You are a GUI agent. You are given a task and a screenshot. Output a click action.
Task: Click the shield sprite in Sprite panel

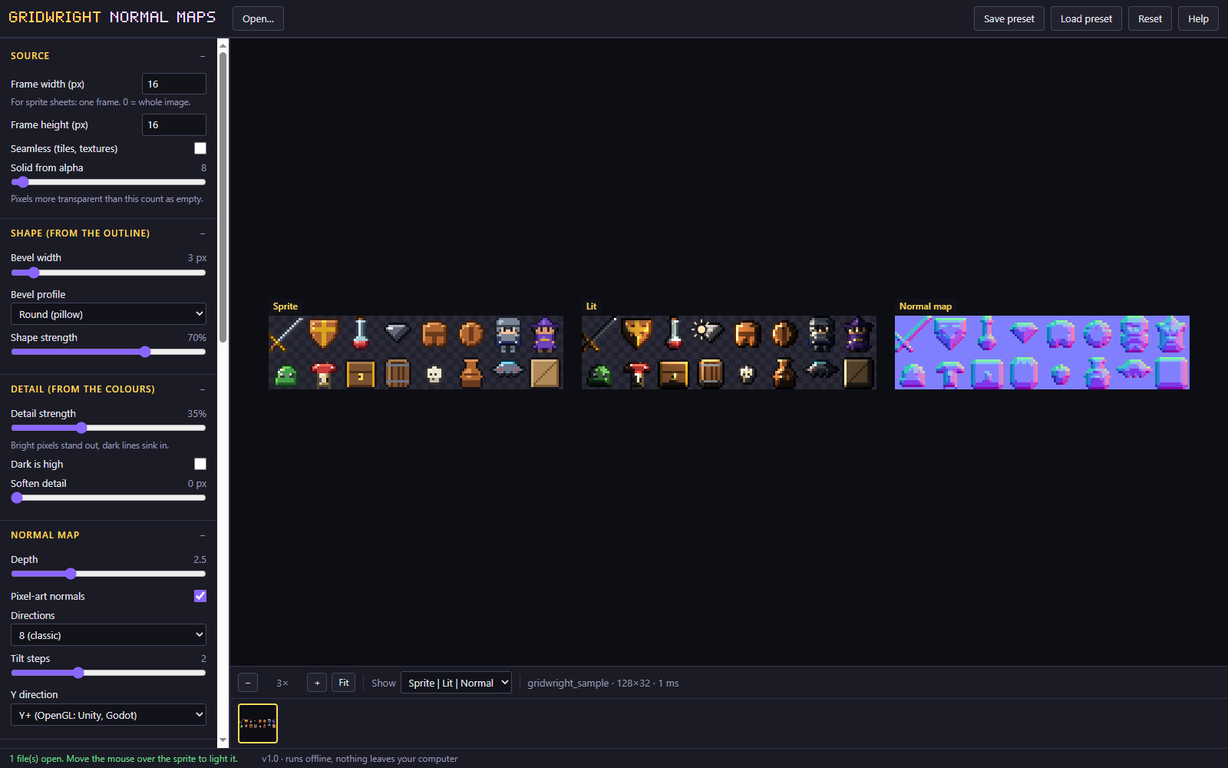click(x=324, y=334)
